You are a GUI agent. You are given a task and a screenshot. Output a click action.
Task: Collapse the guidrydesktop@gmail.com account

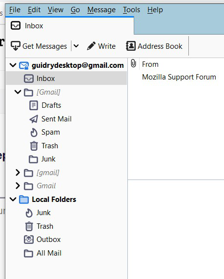point(13,65)
